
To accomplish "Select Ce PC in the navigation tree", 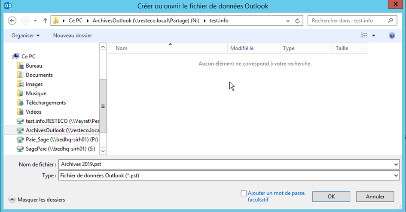I will 28,56.
